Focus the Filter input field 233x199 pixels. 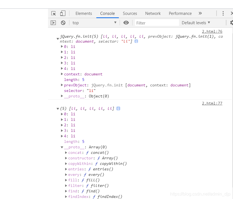157,23
